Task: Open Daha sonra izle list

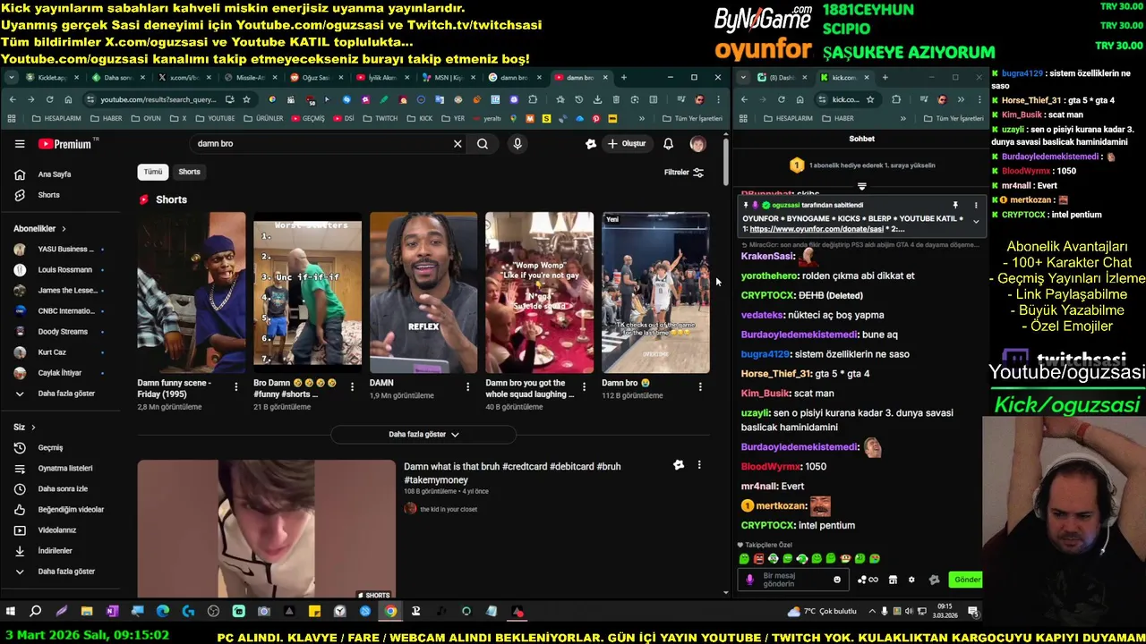Action: tap(63, 488)
